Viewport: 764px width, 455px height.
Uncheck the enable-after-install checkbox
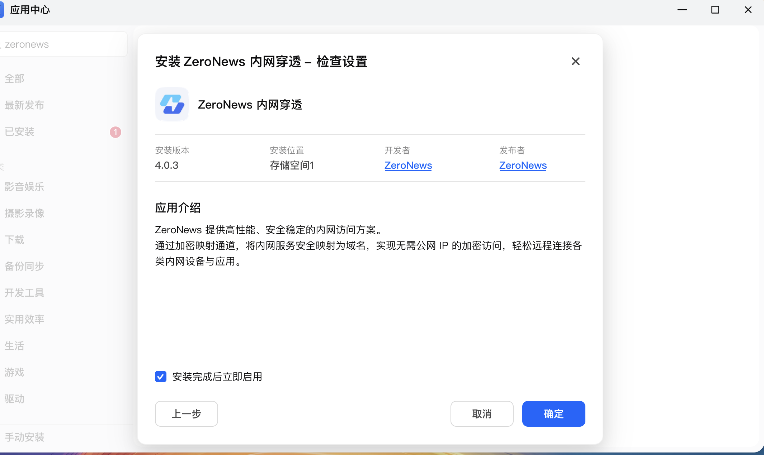click(161, 377)
